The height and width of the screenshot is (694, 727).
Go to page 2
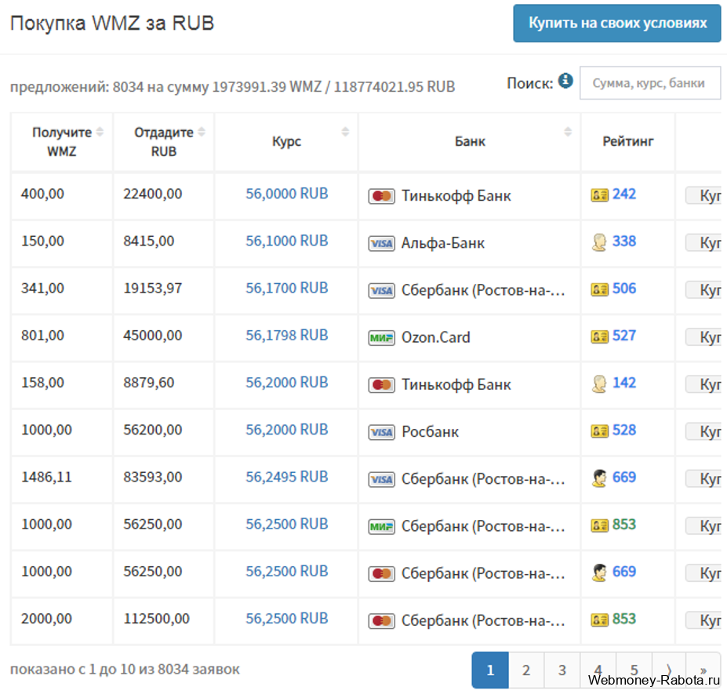click(x=525, y=670)
